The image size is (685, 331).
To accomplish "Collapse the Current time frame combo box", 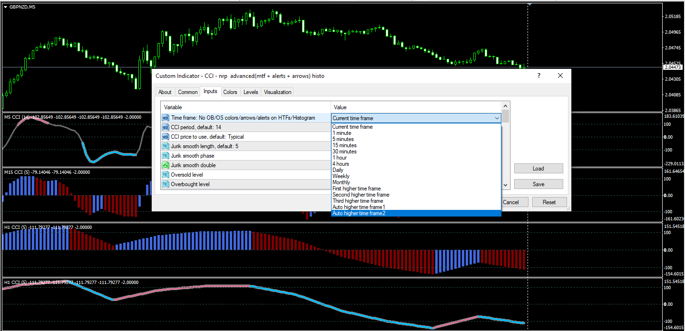I will (497, 118).
